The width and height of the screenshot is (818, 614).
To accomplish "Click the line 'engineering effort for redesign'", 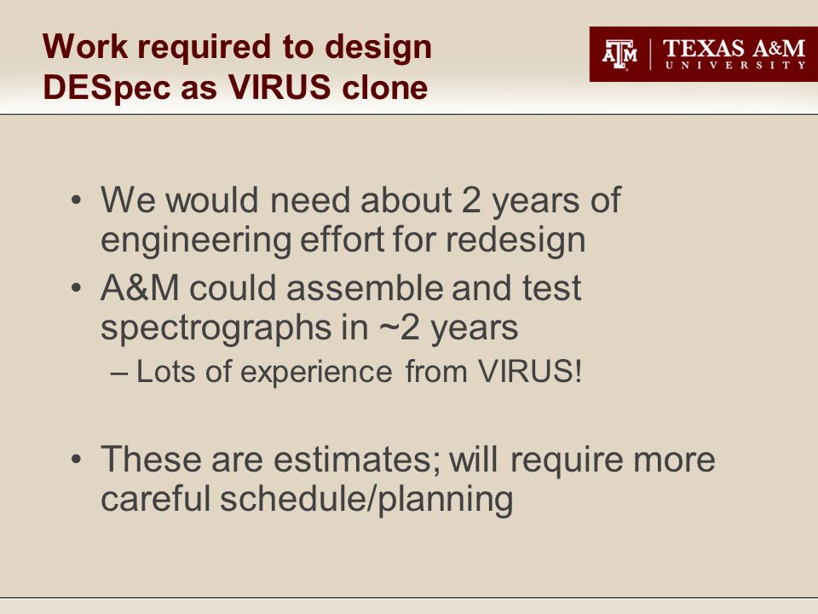I will pos(343,240).
